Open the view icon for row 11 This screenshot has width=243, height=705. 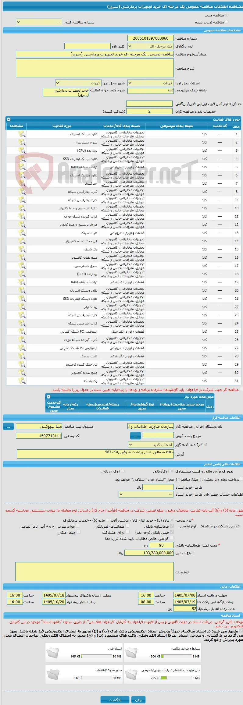click(x=22, y=216)
